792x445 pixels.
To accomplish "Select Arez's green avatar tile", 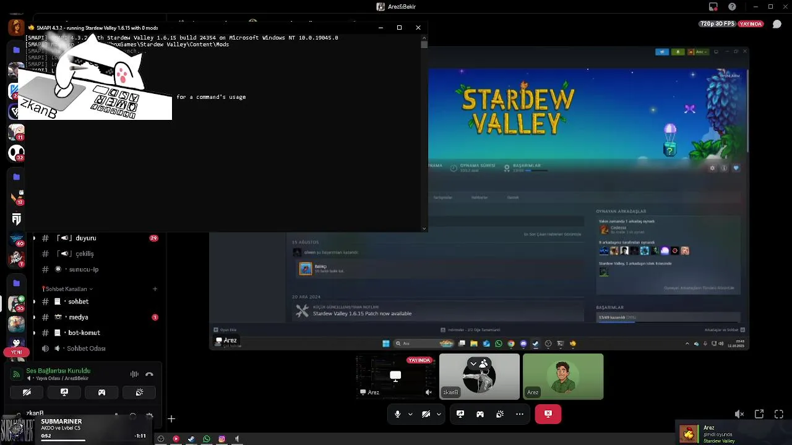I will click(x=563, y=376).
